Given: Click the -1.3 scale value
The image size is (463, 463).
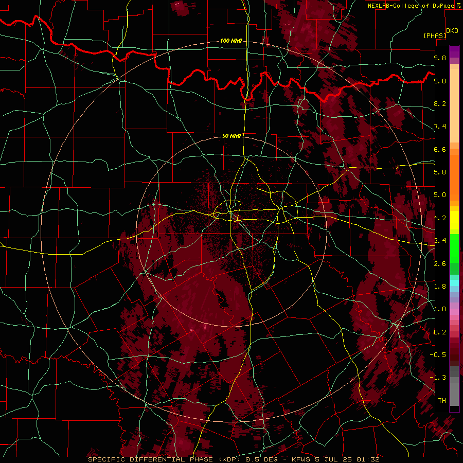Looking at the screenshot, I should [438, 378].
